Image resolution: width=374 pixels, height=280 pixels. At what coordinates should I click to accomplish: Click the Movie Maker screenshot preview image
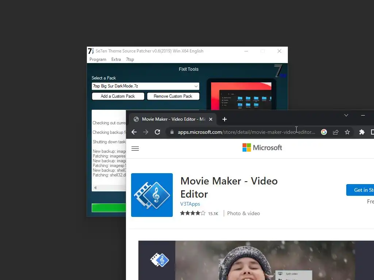click(x=256, y=260)
